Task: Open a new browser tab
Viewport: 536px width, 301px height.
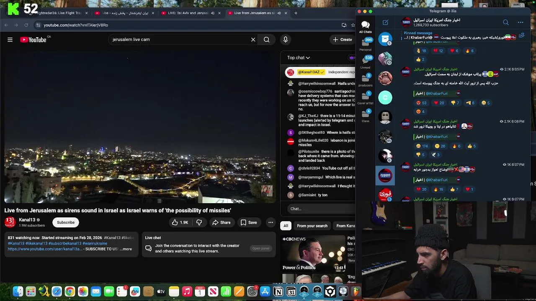Action: coord(296,13)
